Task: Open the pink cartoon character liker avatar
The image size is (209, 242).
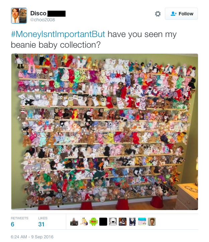Action: (142, 222)
